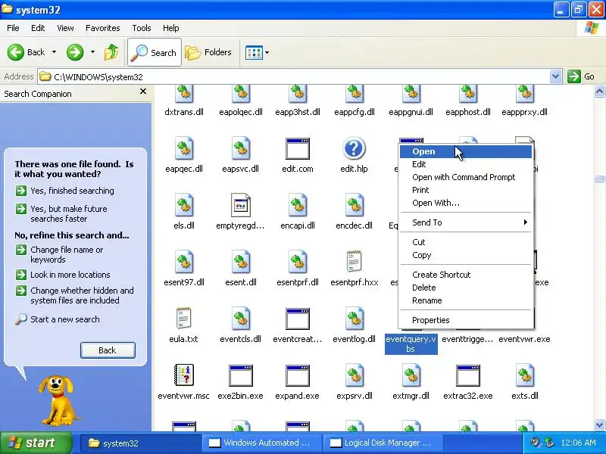Click the address bar path field

294,76
